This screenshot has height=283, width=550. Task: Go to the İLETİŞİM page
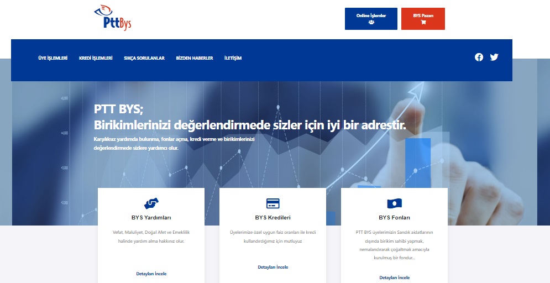coord(233,58)
